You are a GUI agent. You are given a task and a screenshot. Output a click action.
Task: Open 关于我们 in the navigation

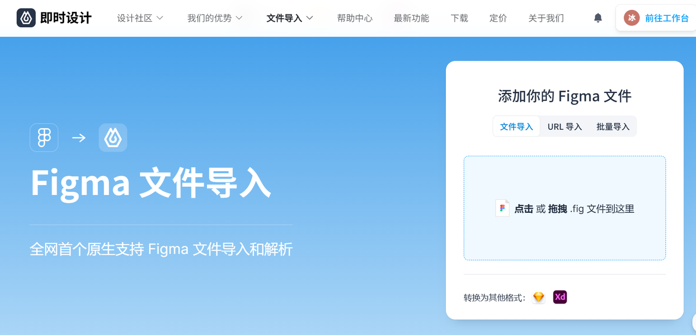pyautogui.click(x=546, y=18)
